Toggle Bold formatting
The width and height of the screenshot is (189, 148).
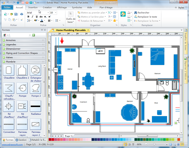click(x=28, y=17)
